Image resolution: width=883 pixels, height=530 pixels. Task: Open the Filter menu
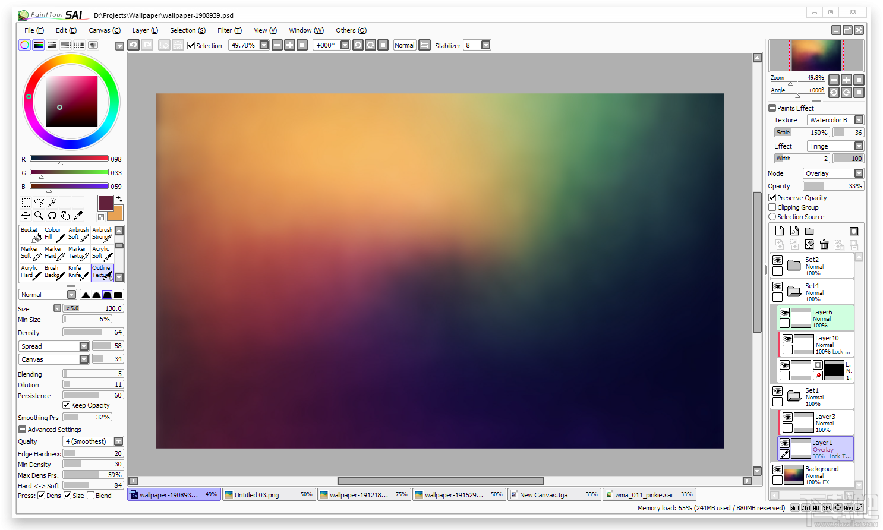[x=229, y=30]
